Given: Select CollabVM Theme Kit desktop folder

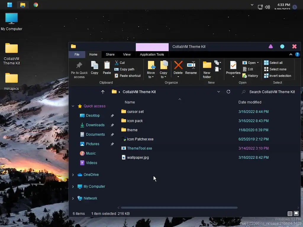Looking at the screenshot, I should [12, 54].
